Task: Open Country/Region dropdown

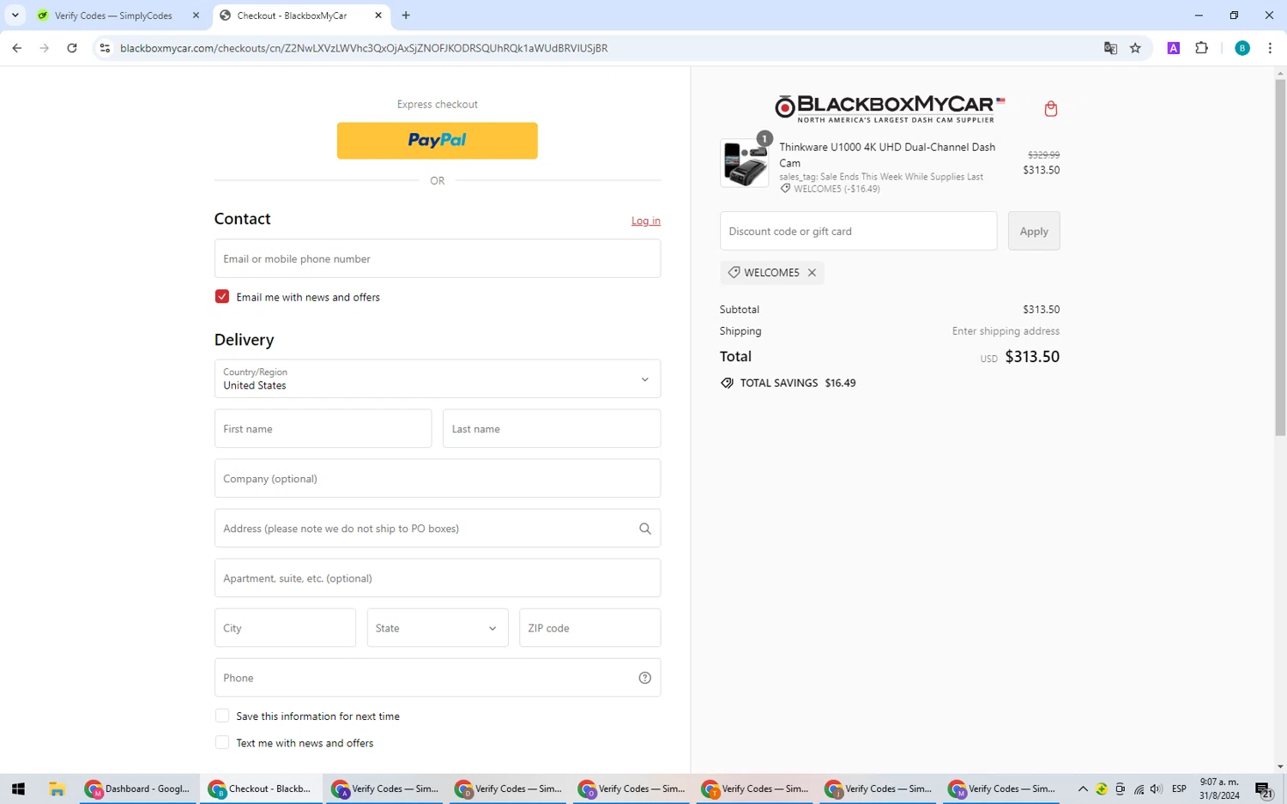Action: point(438,378)
